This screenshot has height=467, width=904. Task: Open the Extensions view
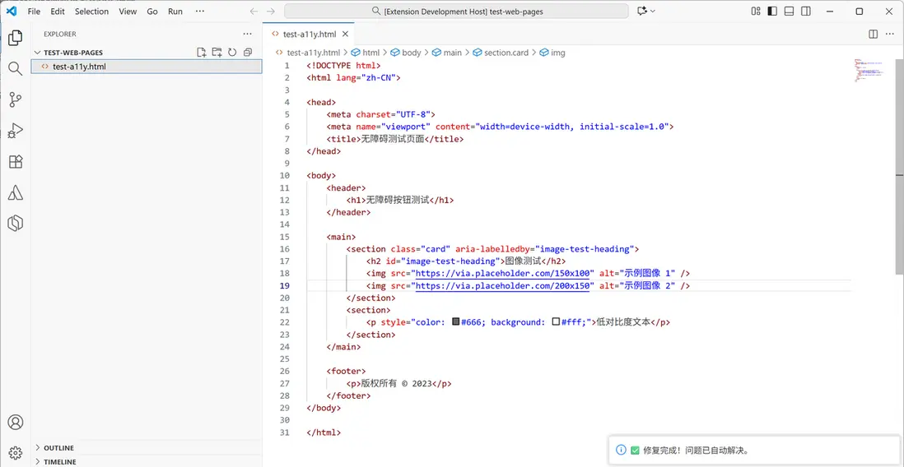point(15,162)
